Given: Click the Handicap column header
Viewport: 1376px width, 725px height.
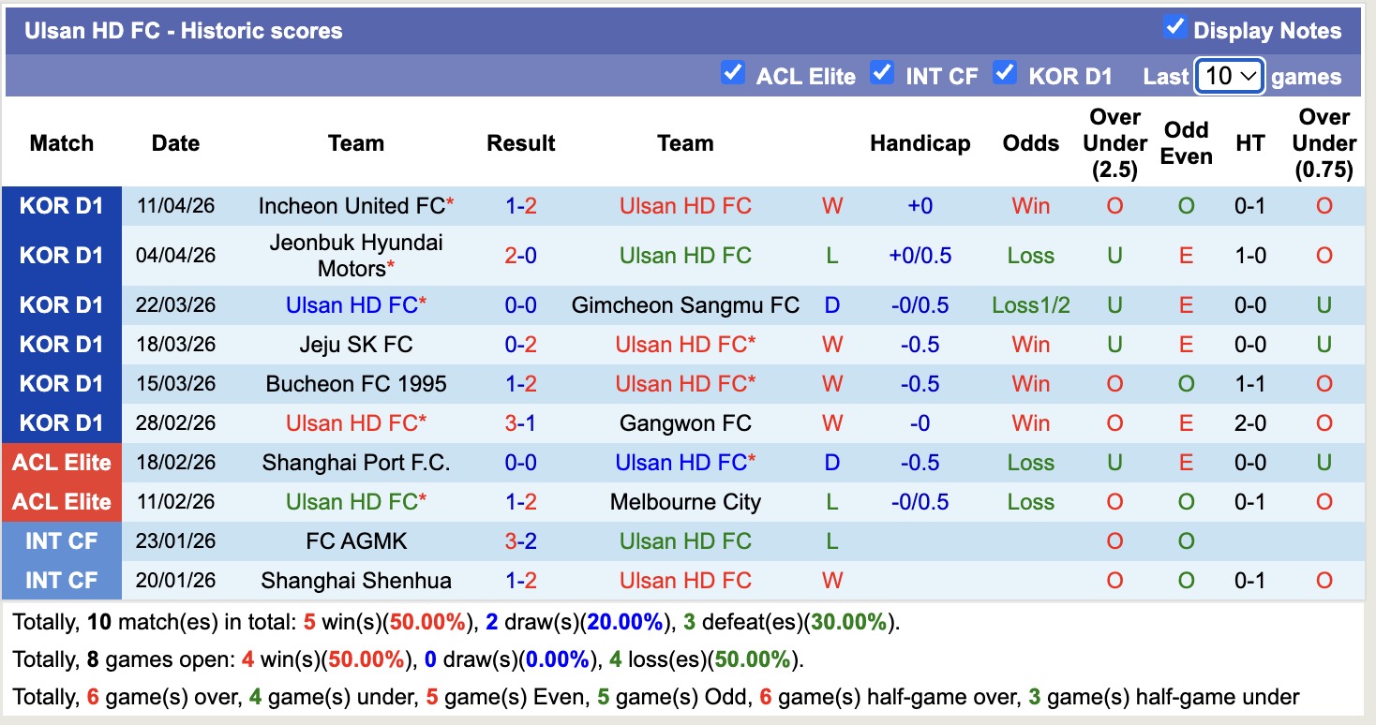Looking at the screenshot, I should tap(920, 143).
